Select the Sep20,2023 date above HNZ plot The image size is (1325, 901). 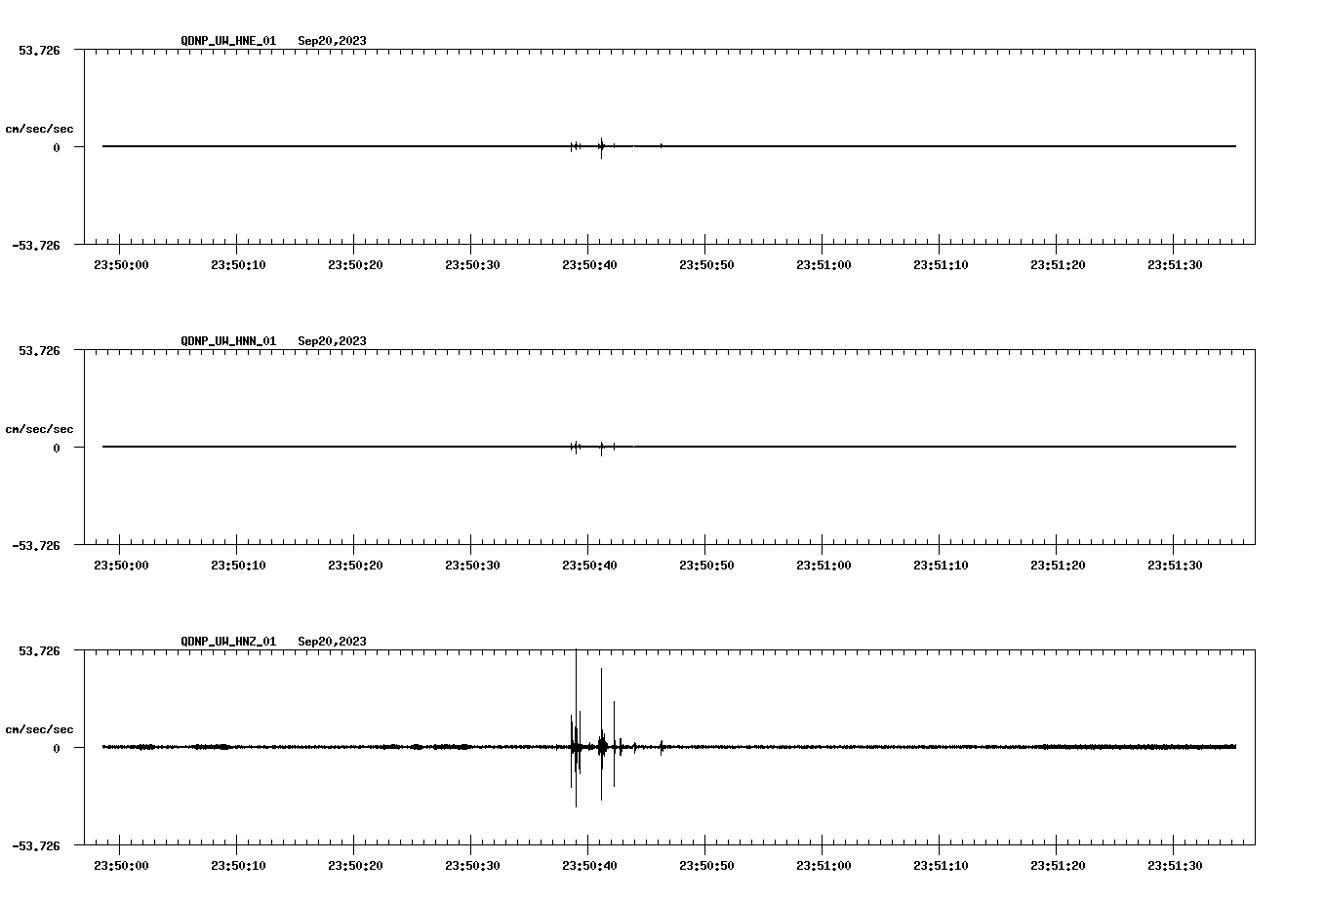[x=332, y=642]
